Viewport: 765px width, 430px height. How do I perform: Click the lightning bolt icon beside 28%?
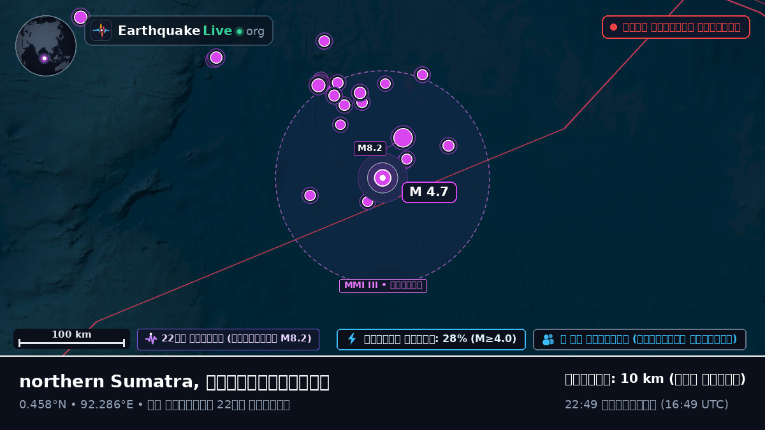352,339
